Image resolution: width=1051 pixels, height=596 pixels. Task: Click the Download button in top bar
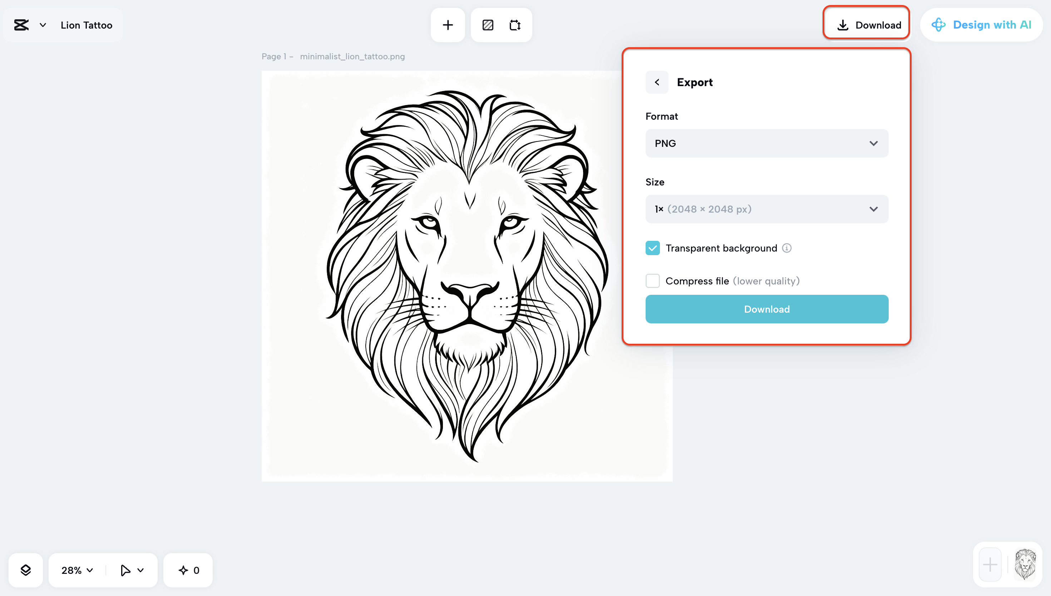pyautogui.click(x=866, y=25)
